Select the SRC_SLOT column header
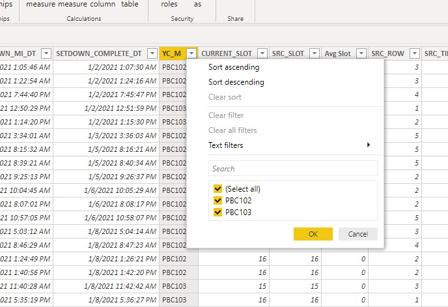 (x=288, y=53)
